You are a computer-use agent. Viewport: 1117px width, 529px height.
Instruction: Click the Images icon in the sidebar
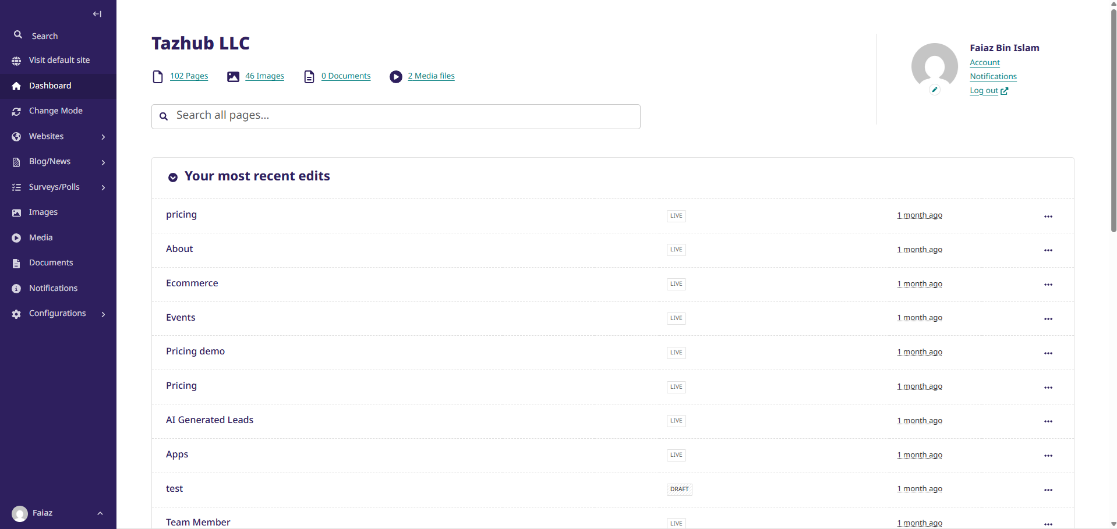(16, 212)
